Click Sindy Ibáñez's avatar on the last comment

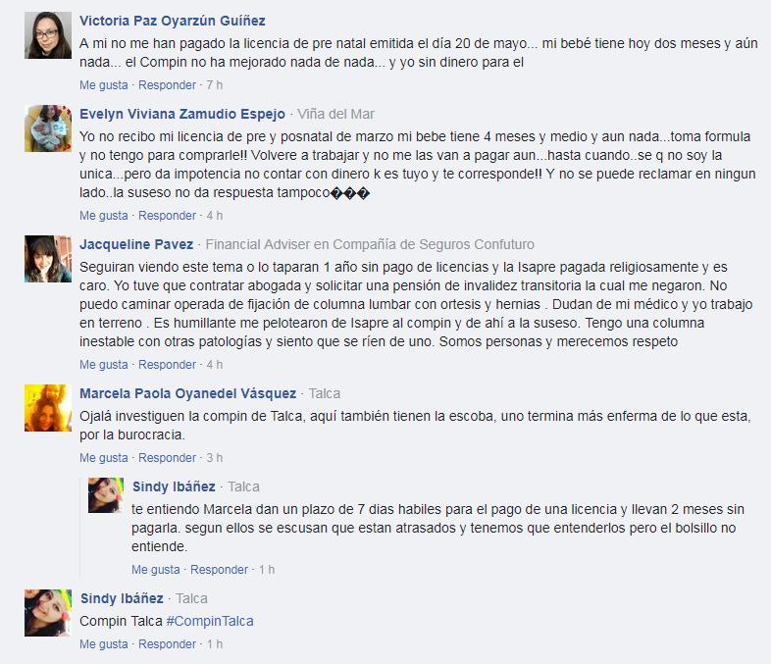pyautogui.click(x=48, y=613)
